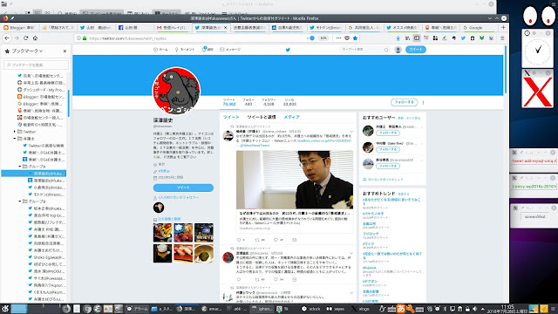
Task: Select the highlighted 深澤諭史 bookmark entry
Action: pyautogui.click(x=34, y=174)
